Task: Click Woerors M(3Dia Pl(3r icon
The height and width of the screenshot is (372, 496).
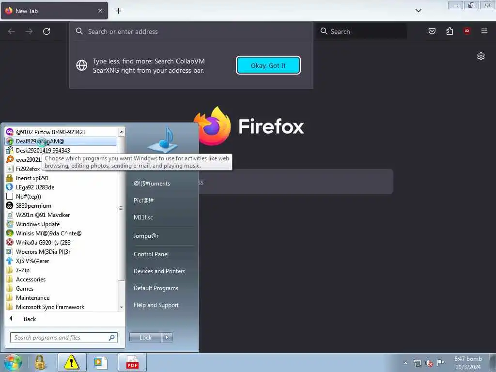Action: tap(10, 251)
